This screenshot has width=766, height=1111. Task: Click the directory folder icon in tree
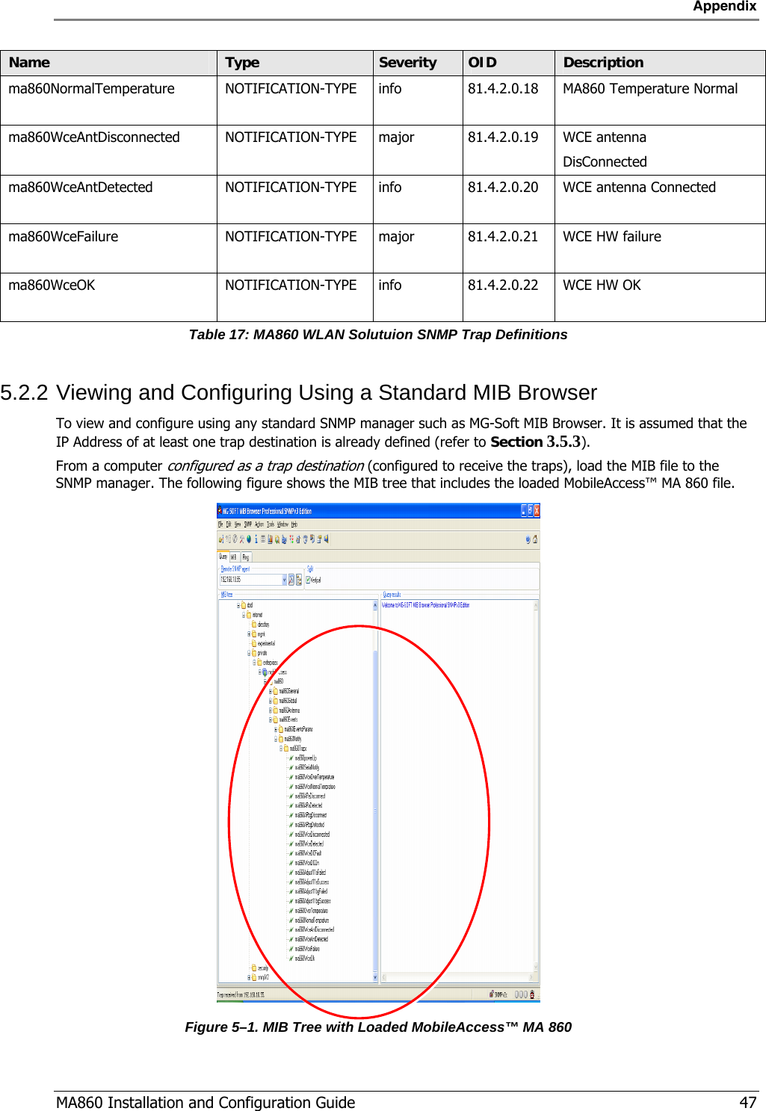point(254,624)
